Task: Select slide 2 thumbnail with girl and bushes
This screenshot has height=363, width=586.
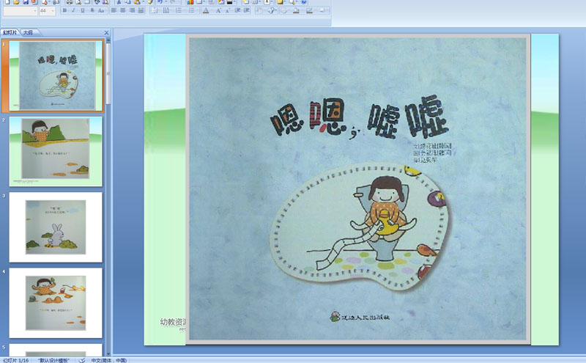Action: [x=56, y=151]
